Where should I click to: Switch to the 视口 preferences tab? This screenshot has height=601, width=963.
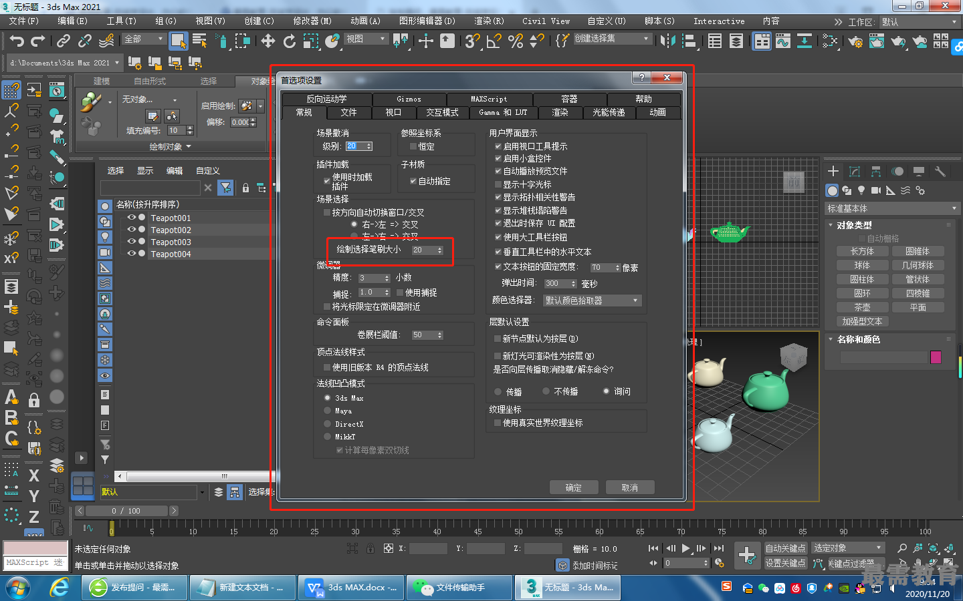[x=393, y=112]
